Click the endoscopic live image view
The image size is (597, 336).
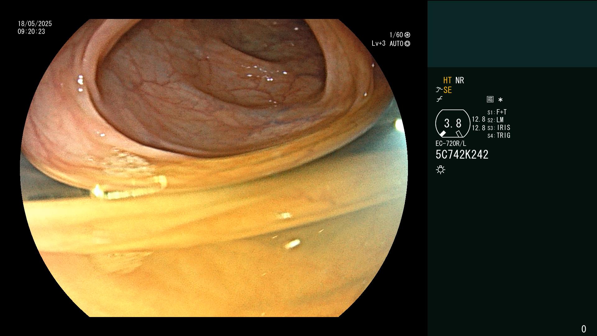point(214,168)
